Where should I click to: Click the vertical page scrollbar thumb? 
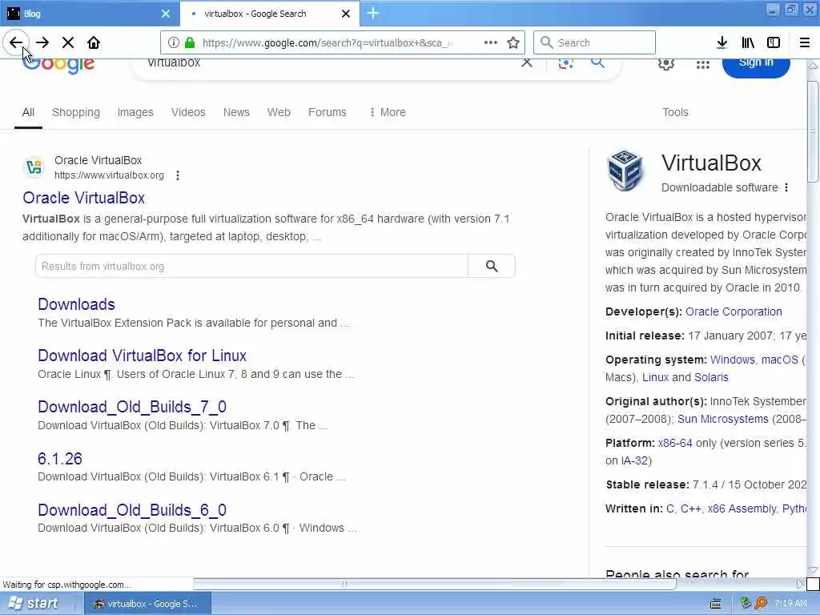813,132
